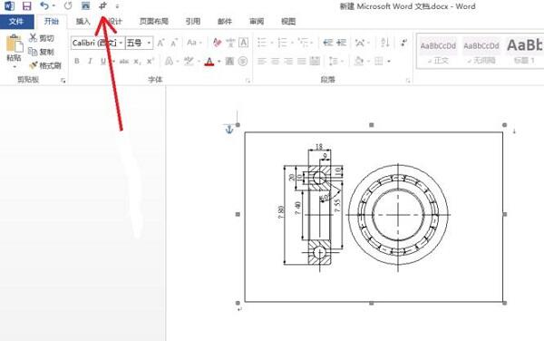This screenshot has width=544, height=341.
Task: Open the Customize Quick Access Toolbar dropdown
Action: (117, 6)
